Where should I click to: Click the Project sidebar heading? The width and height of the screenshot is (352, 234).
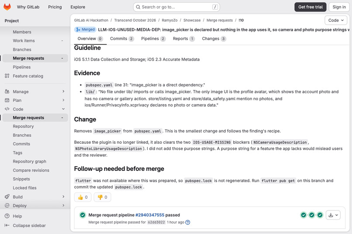12,21
